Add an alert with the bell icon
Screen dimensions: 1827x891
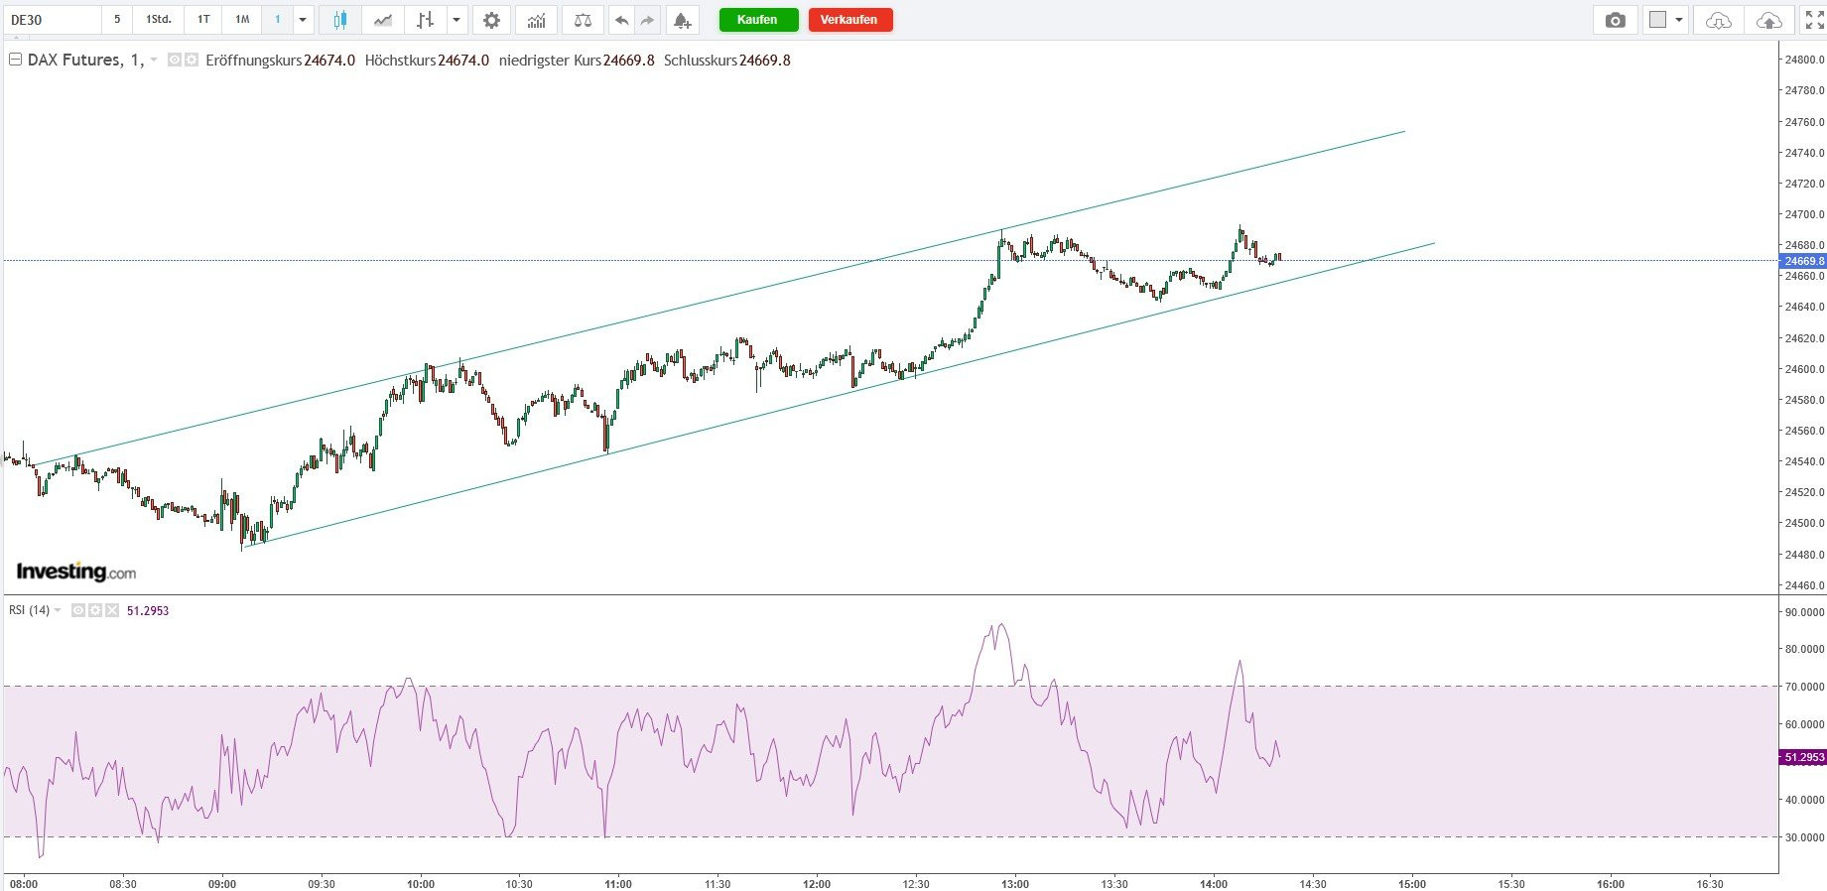pos(681,20)
